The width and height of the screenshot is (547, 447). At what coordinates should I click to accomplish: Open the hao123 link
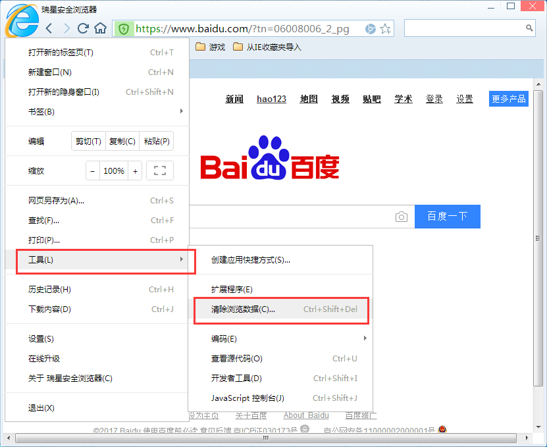pos(271,99)
